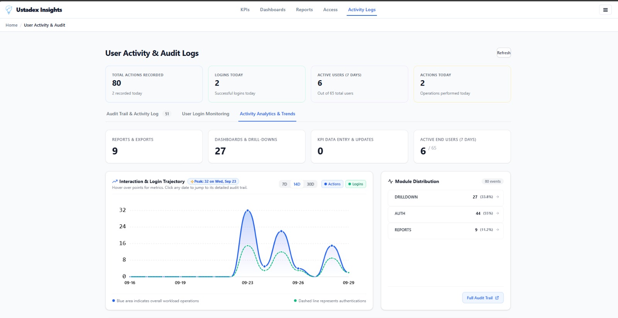The height and width of the screenshot is (318, 618).
Task: Click the Total Actions Recorded card
Action: [x=154, y=84]
